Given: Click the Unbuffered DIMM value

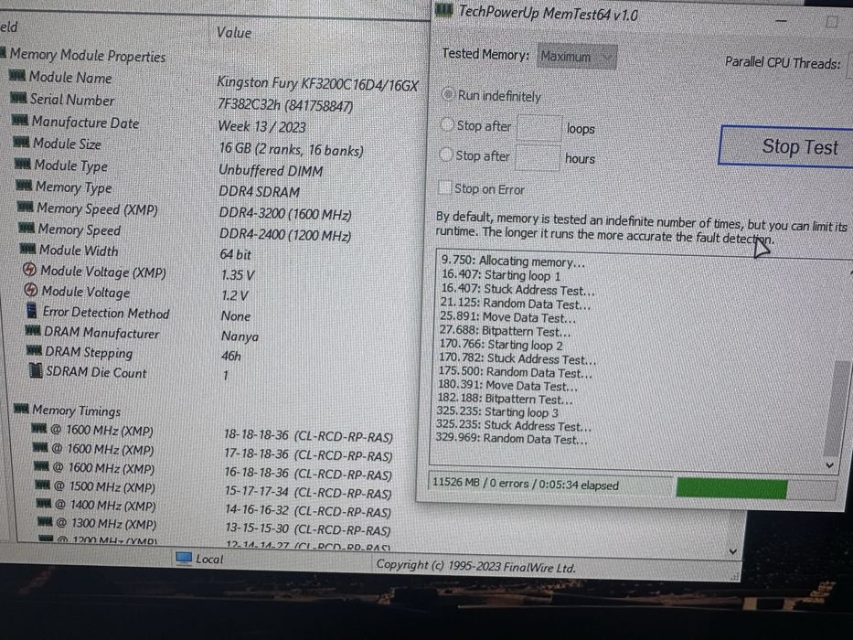Looking at the screenshot, I should (x=271, y=170).
